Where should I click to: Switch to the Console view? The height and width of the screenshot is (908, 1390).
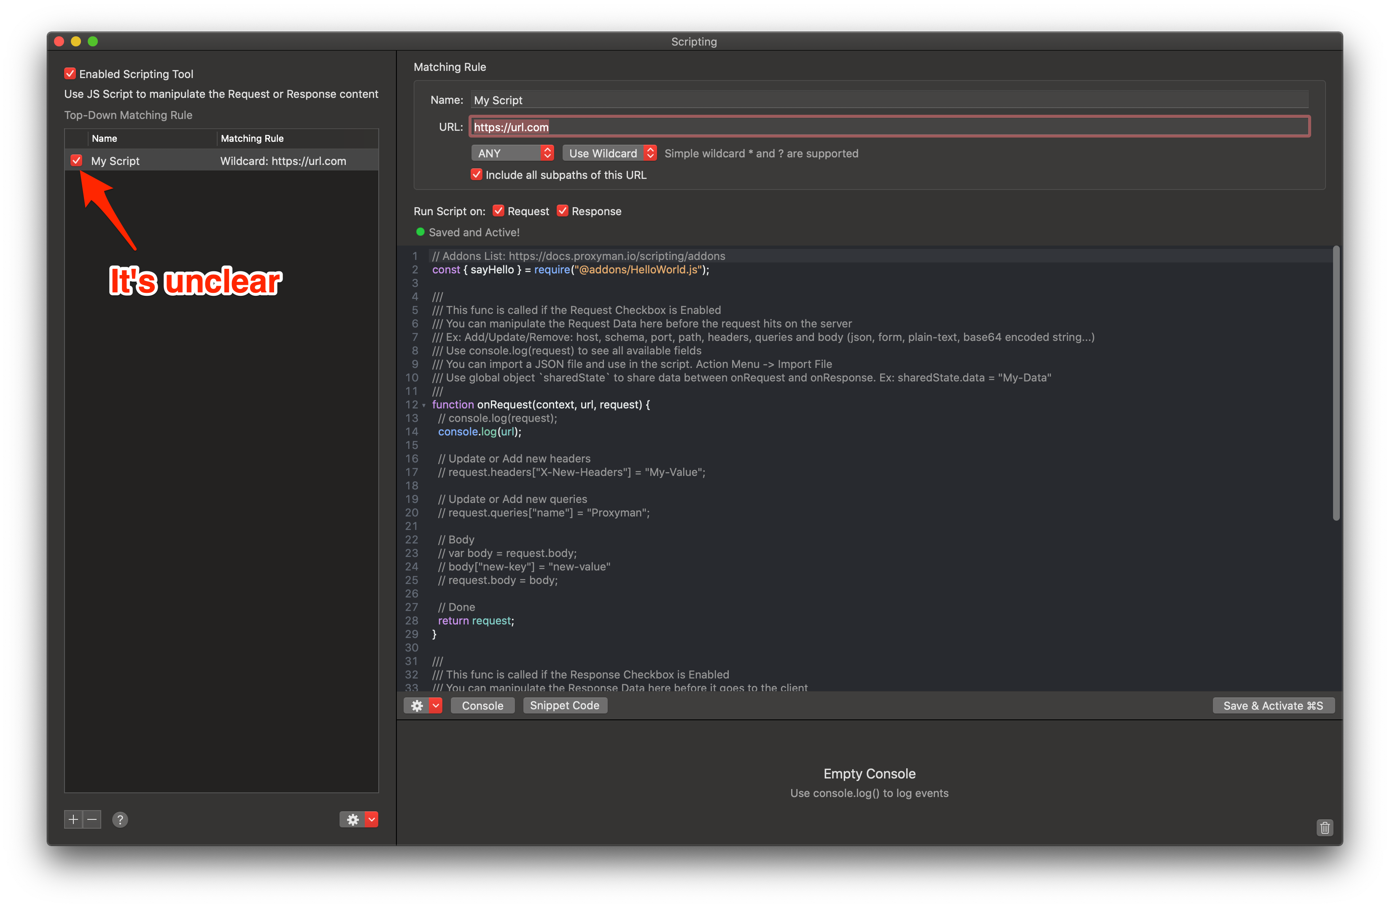(x=482, y=705)
